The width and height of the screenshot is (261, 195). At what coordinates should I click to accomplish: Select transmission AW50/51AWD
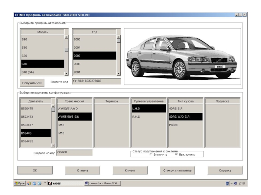point(75,109)
